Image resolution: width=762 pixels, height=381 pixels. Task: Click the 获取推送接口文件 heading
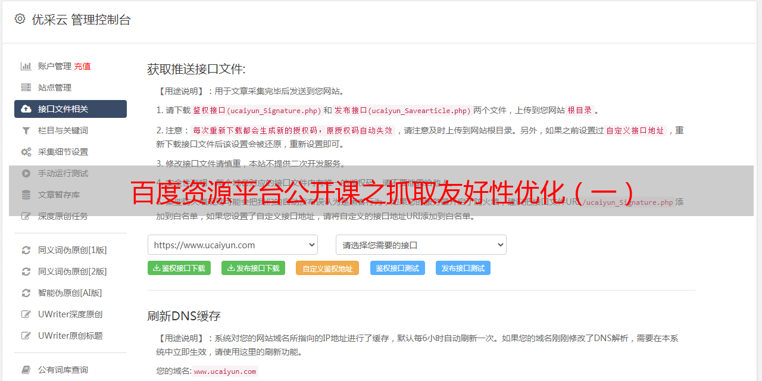pos(196,69)
